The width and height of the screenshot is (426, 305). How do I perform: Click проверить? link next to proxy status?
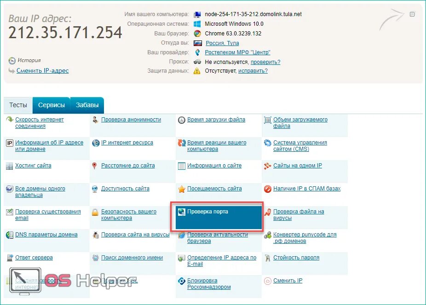point(265,62)
